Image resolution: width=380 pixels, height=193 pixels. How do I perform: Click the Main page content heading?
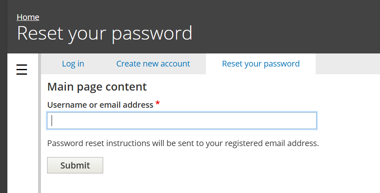pos(97,87)
